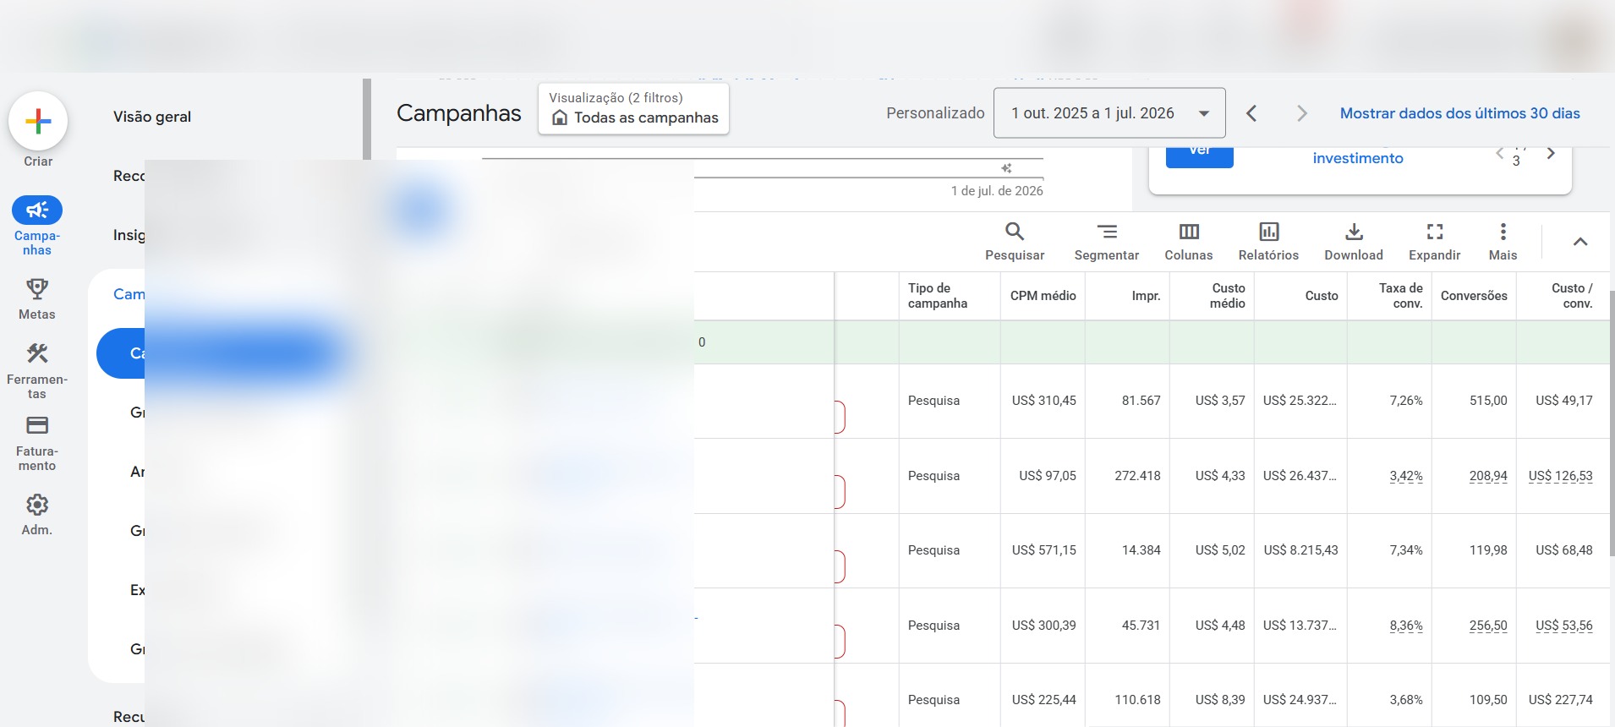1615x727 pixels.
Task: Click Mostrar dados dos últimos 30 dias
Action: tap(1459, 113)
